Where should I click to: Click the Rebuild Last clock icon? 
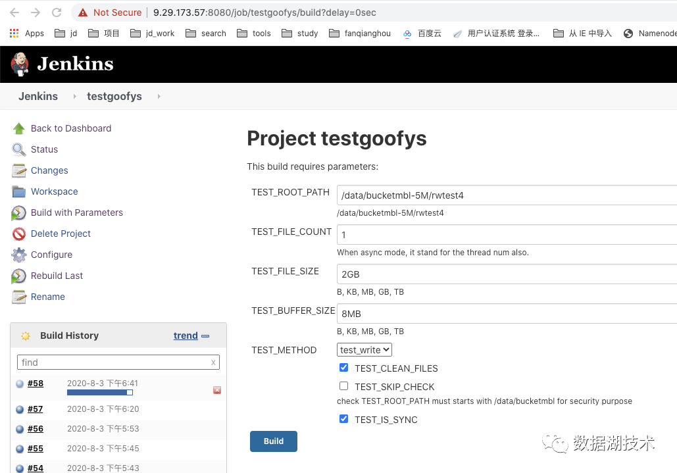(18, 276)
